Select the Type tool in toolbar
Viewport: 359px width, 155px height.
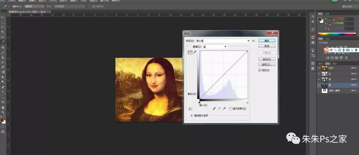pyautogui.click(x=3, y=92)
